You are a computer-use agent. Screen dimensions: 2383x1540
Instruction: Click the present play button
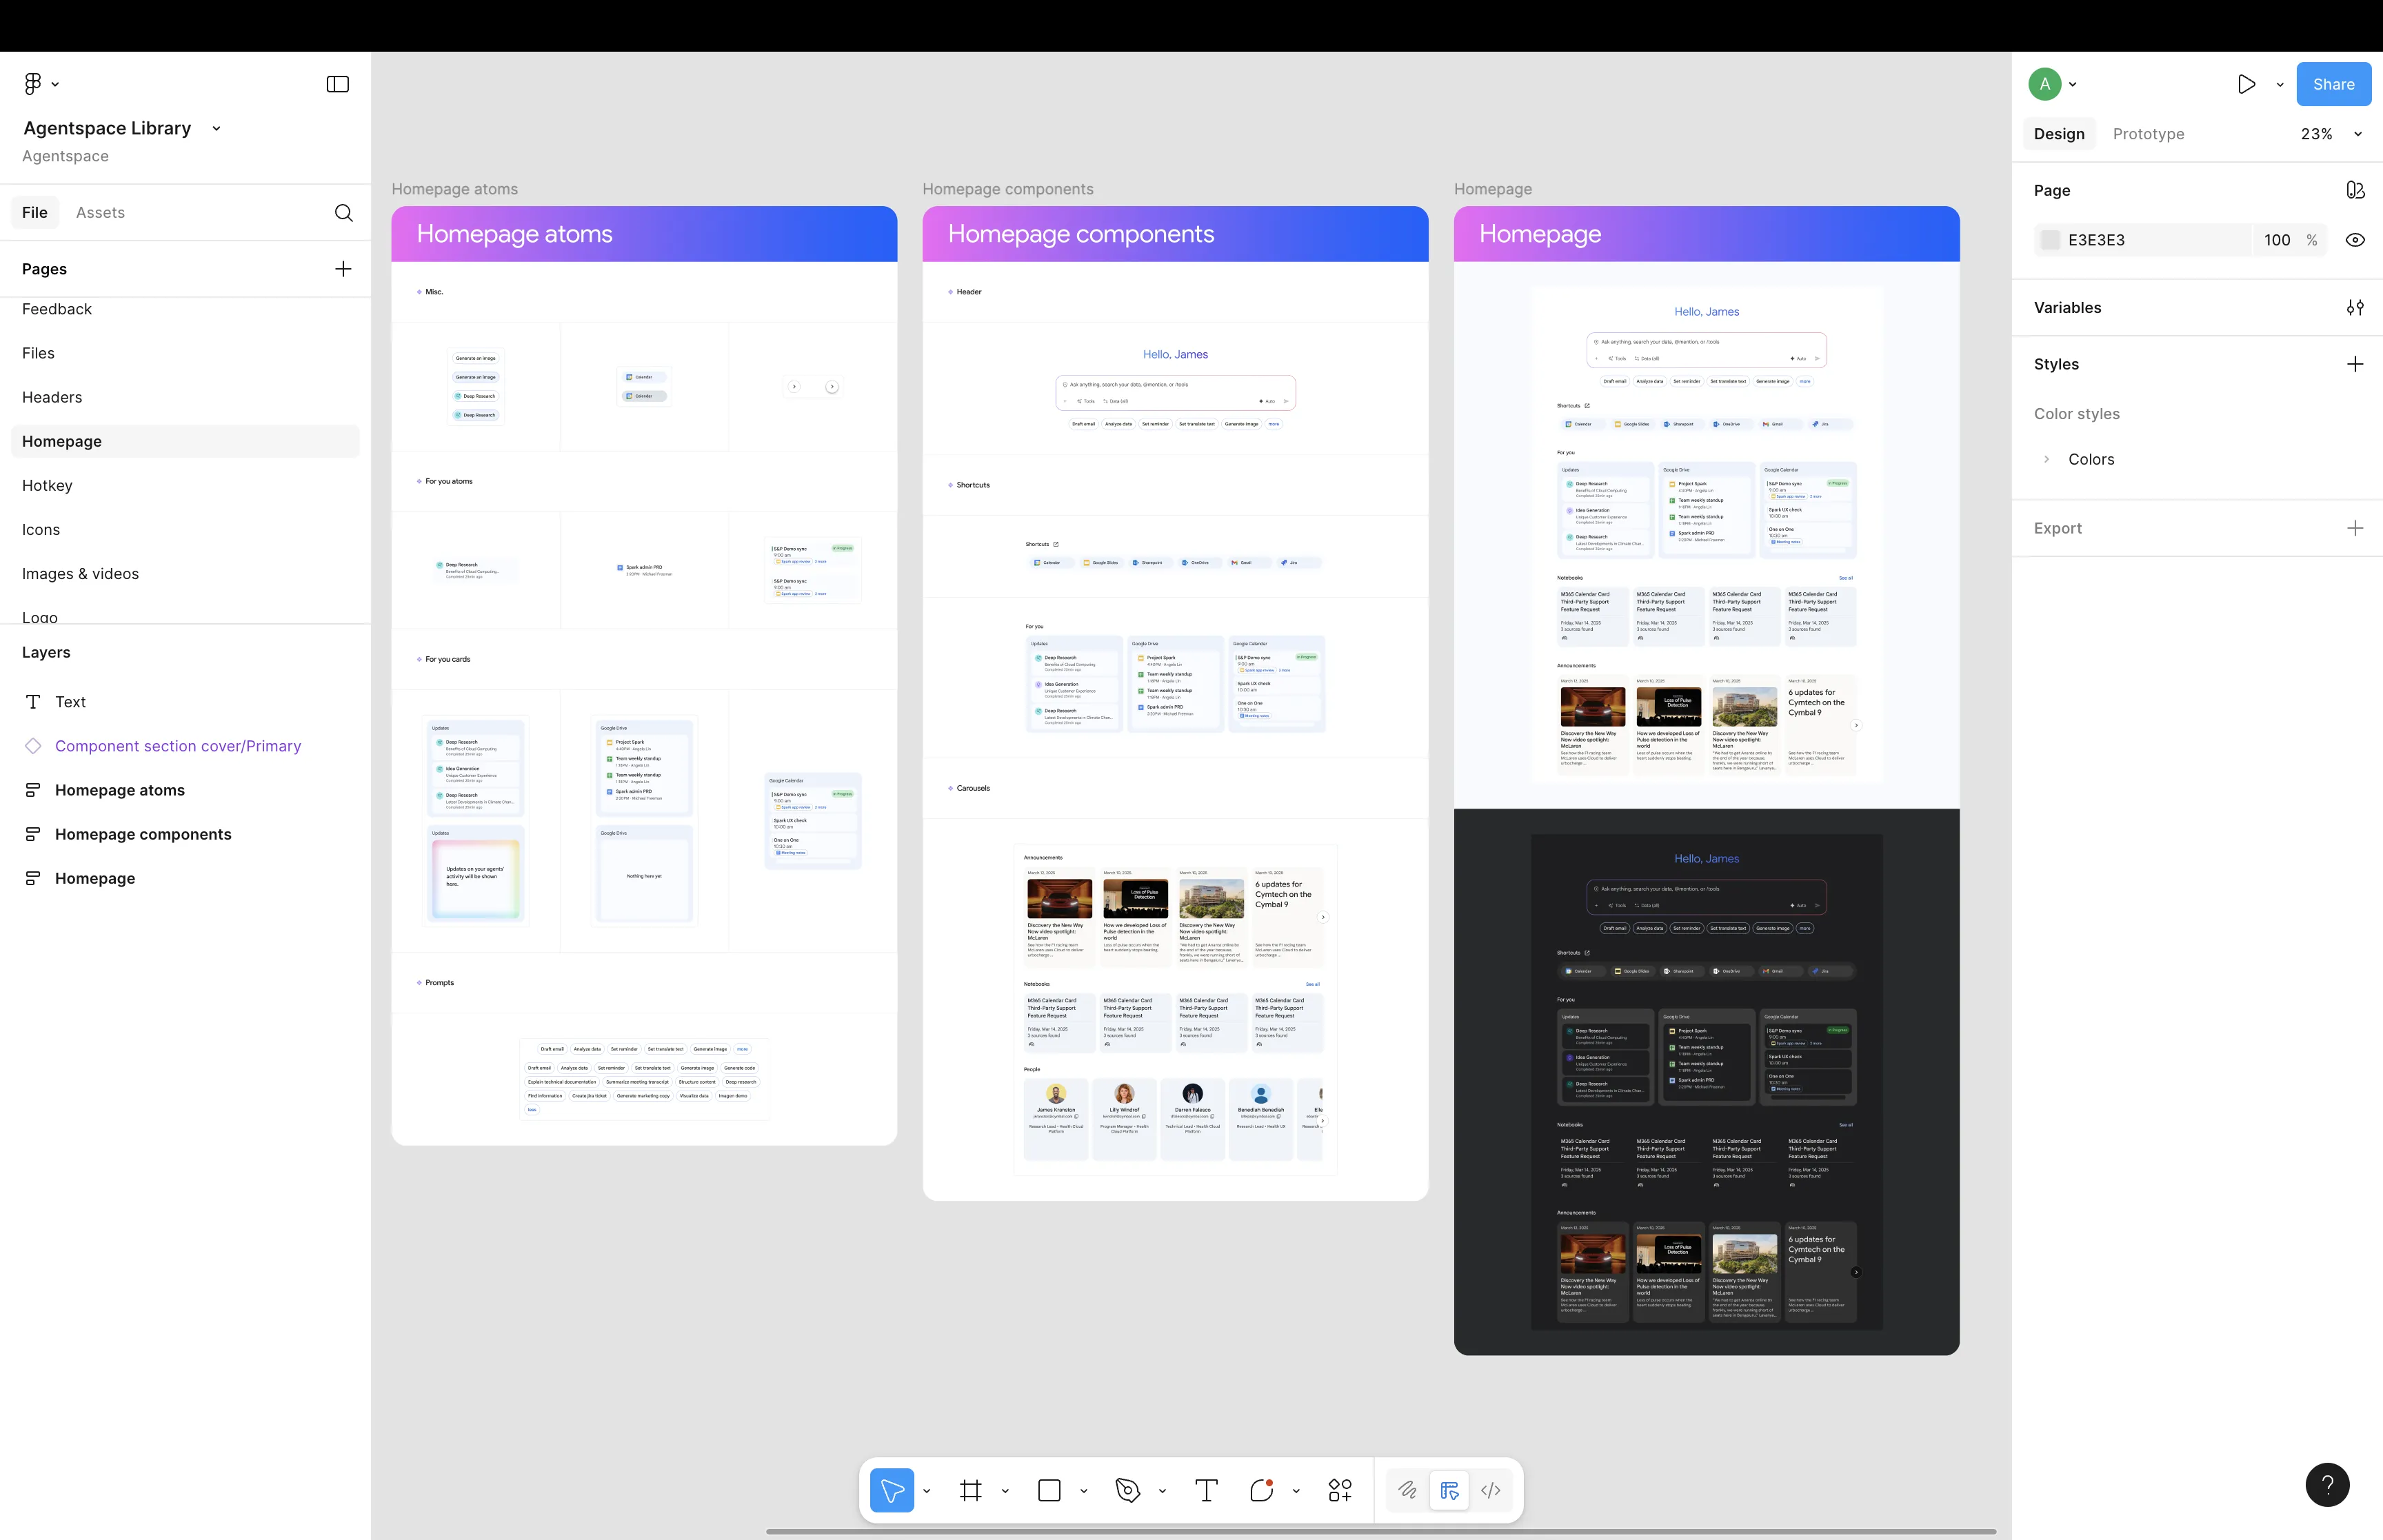[x=2246, y=84]
